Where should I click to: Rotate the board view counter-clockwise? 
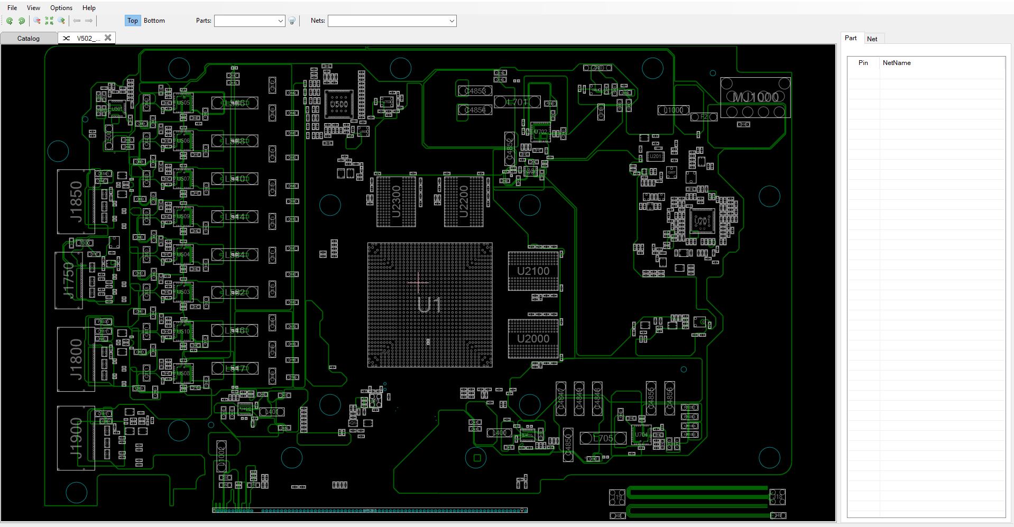[x=10, y=21]
